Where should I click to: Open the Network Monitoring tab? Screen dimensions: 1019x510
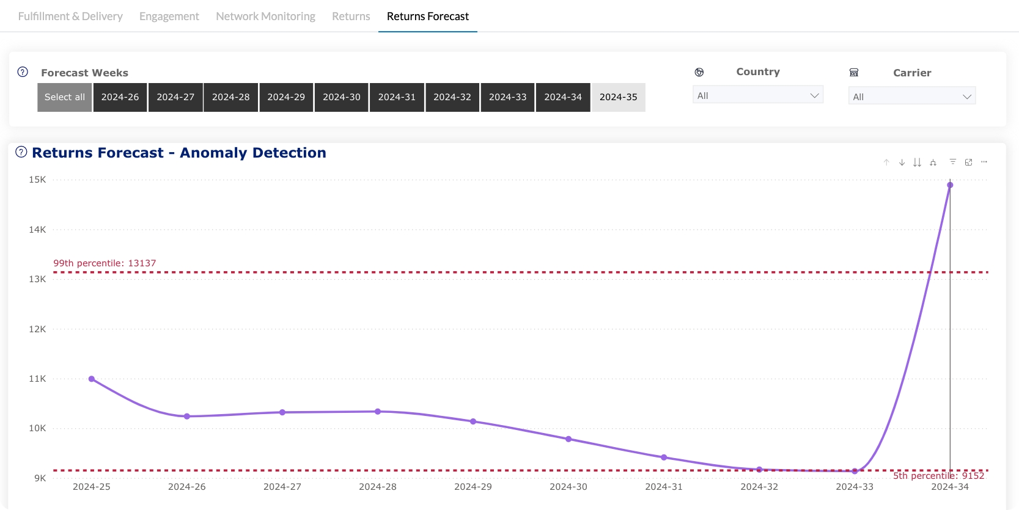tap(265, 16)
